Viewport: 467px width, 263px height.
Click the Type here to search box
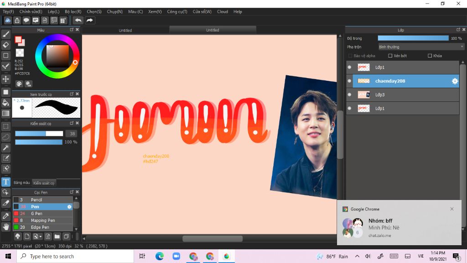pos(75,256)
